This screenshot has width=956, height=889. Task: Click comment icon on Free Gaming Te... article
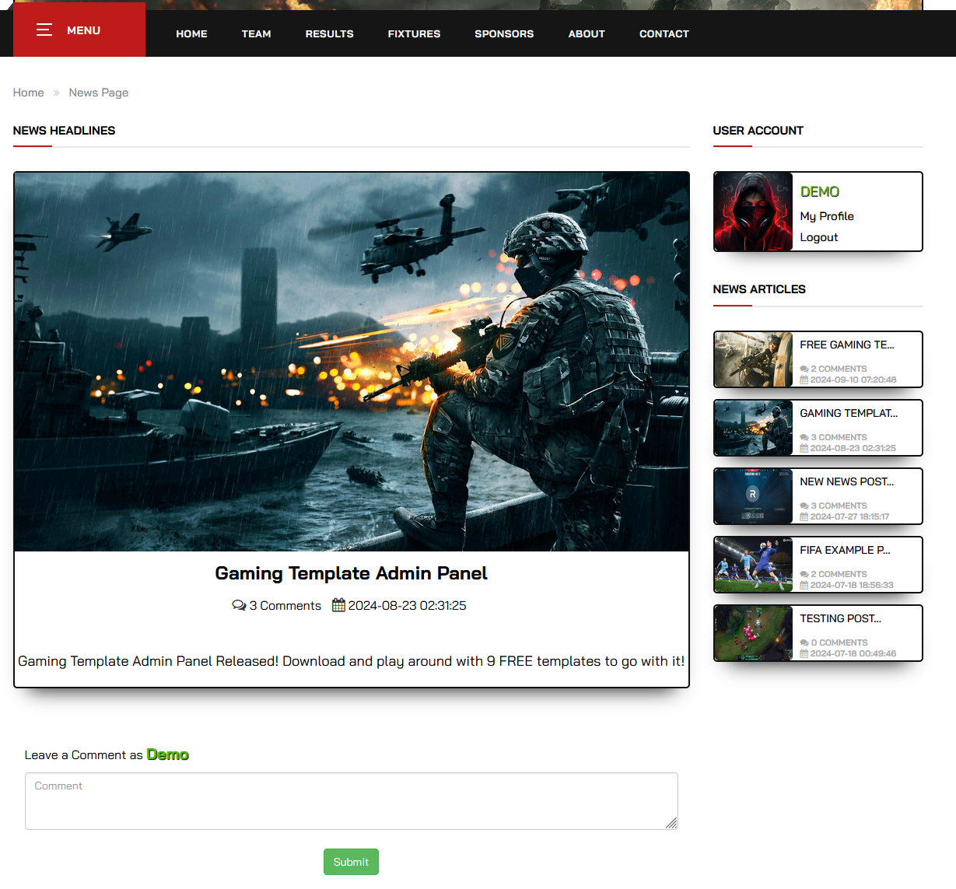(x=804, y=369)
